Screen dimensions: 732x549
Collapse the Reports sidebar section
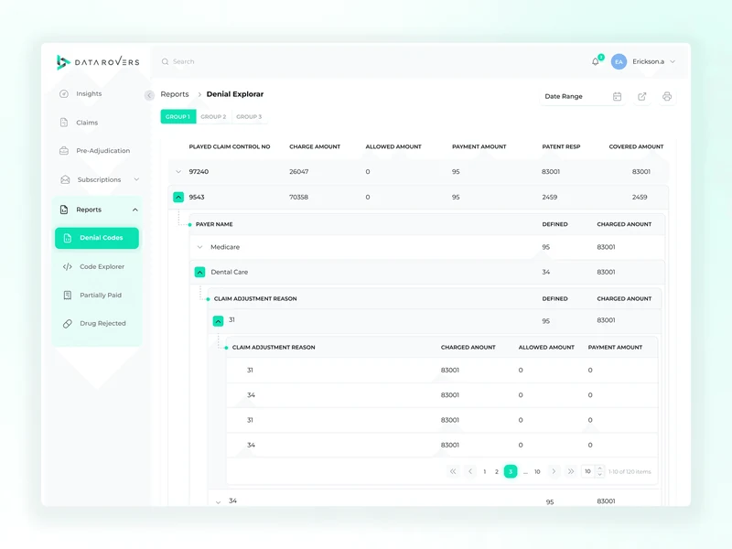tap(135, 210)
